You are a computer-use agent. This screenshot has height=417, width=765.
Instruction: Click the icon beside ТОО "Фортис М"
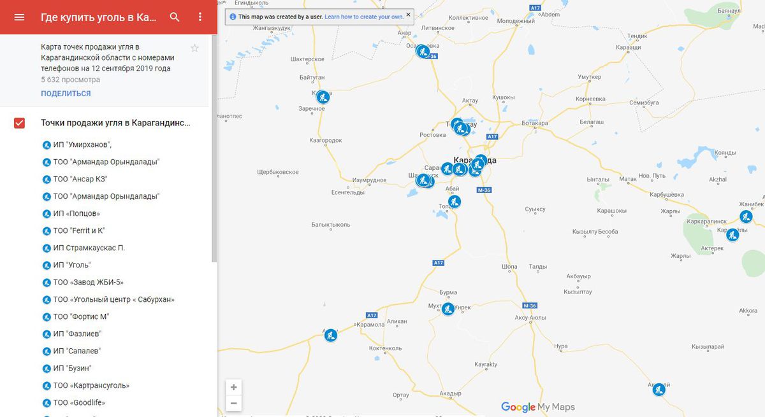coord(47,316)
